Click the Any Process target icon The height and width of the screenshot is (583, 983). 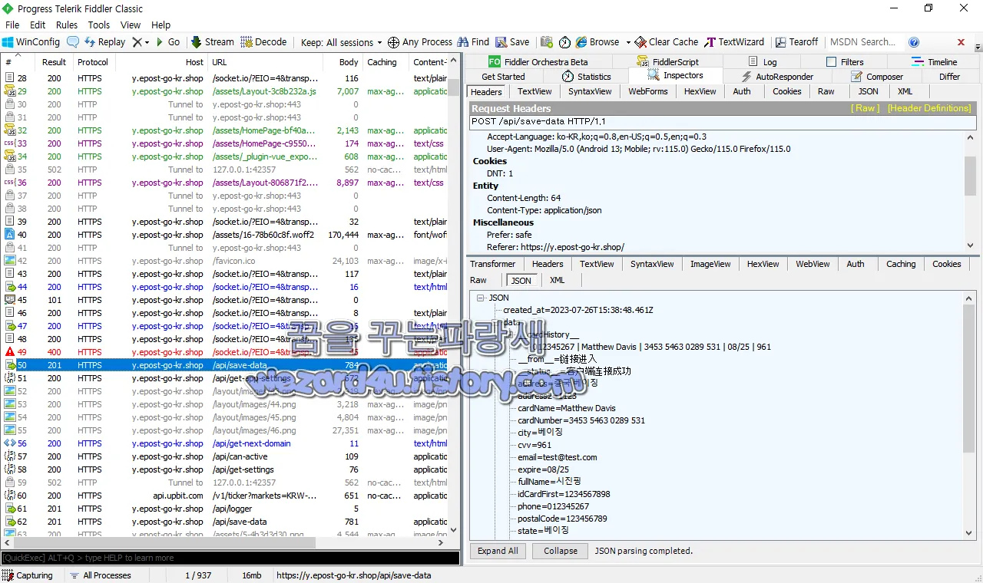point(393,42)
